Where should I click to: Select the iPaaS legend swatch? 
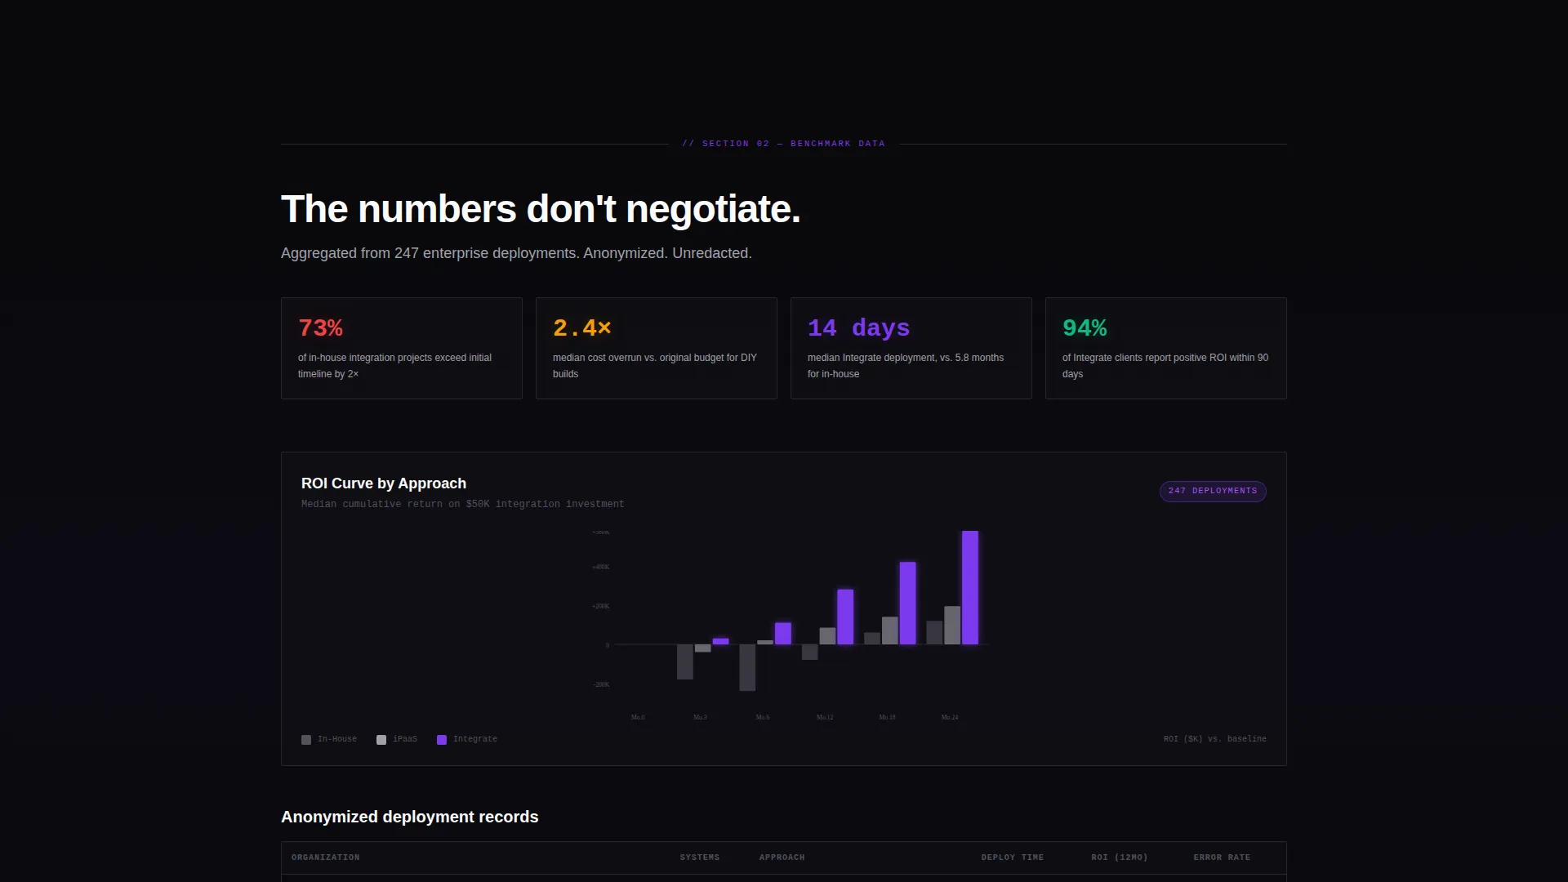coord(381,740)
